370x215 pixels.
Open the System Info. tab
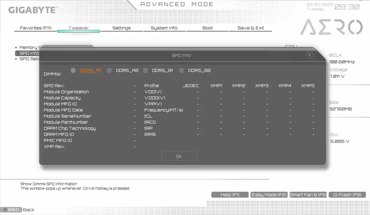tap(164, 28)
